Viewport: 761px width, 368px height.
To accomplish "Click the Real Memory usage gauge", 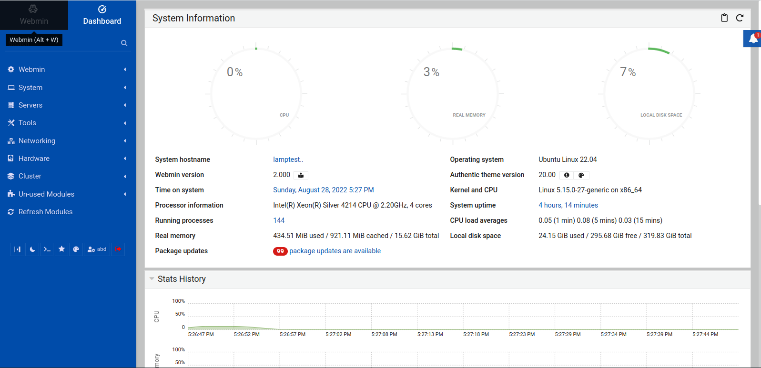I will coord(453,94).
